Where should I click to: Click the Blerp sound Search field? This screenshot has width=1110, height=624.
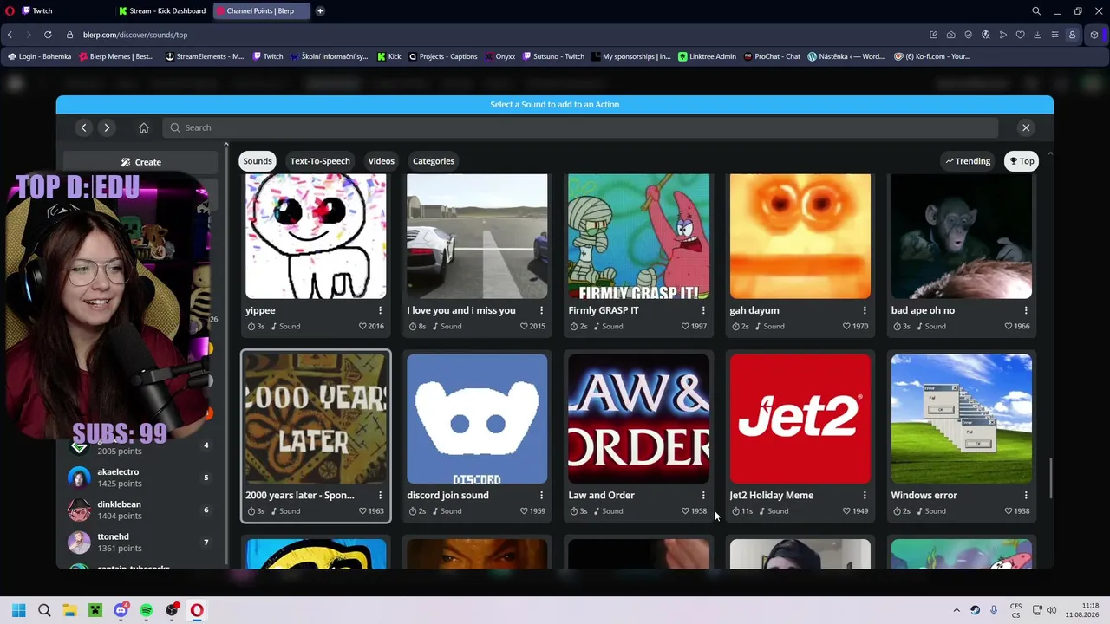pos(579,127)
